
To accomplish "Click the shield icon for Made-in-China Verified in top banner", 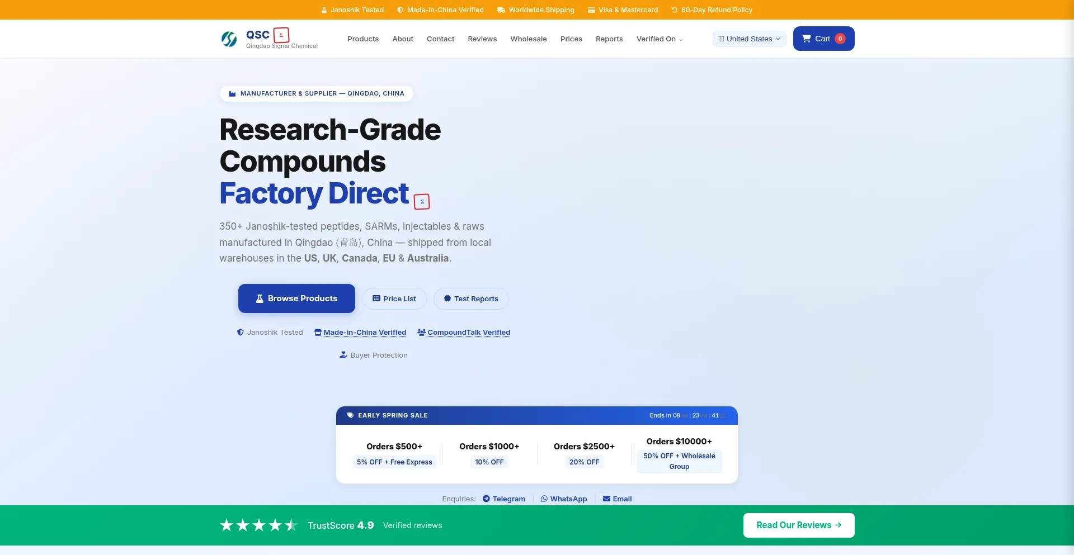I will tap(401, 10).
